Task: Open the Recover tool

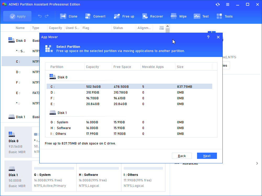Action: point(152,16)
